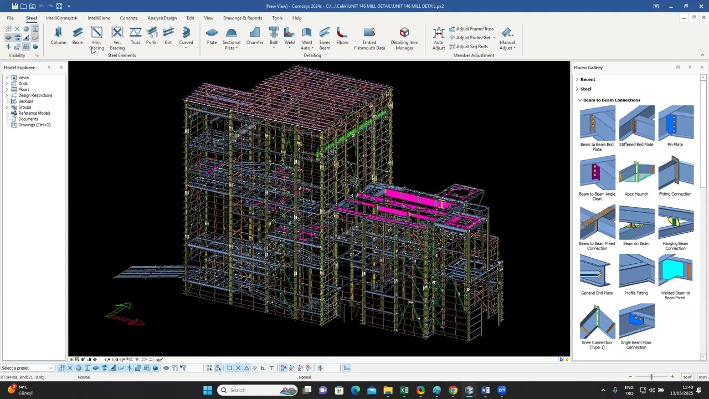
Task: Open the Windows Start menu
Action: 208,390
